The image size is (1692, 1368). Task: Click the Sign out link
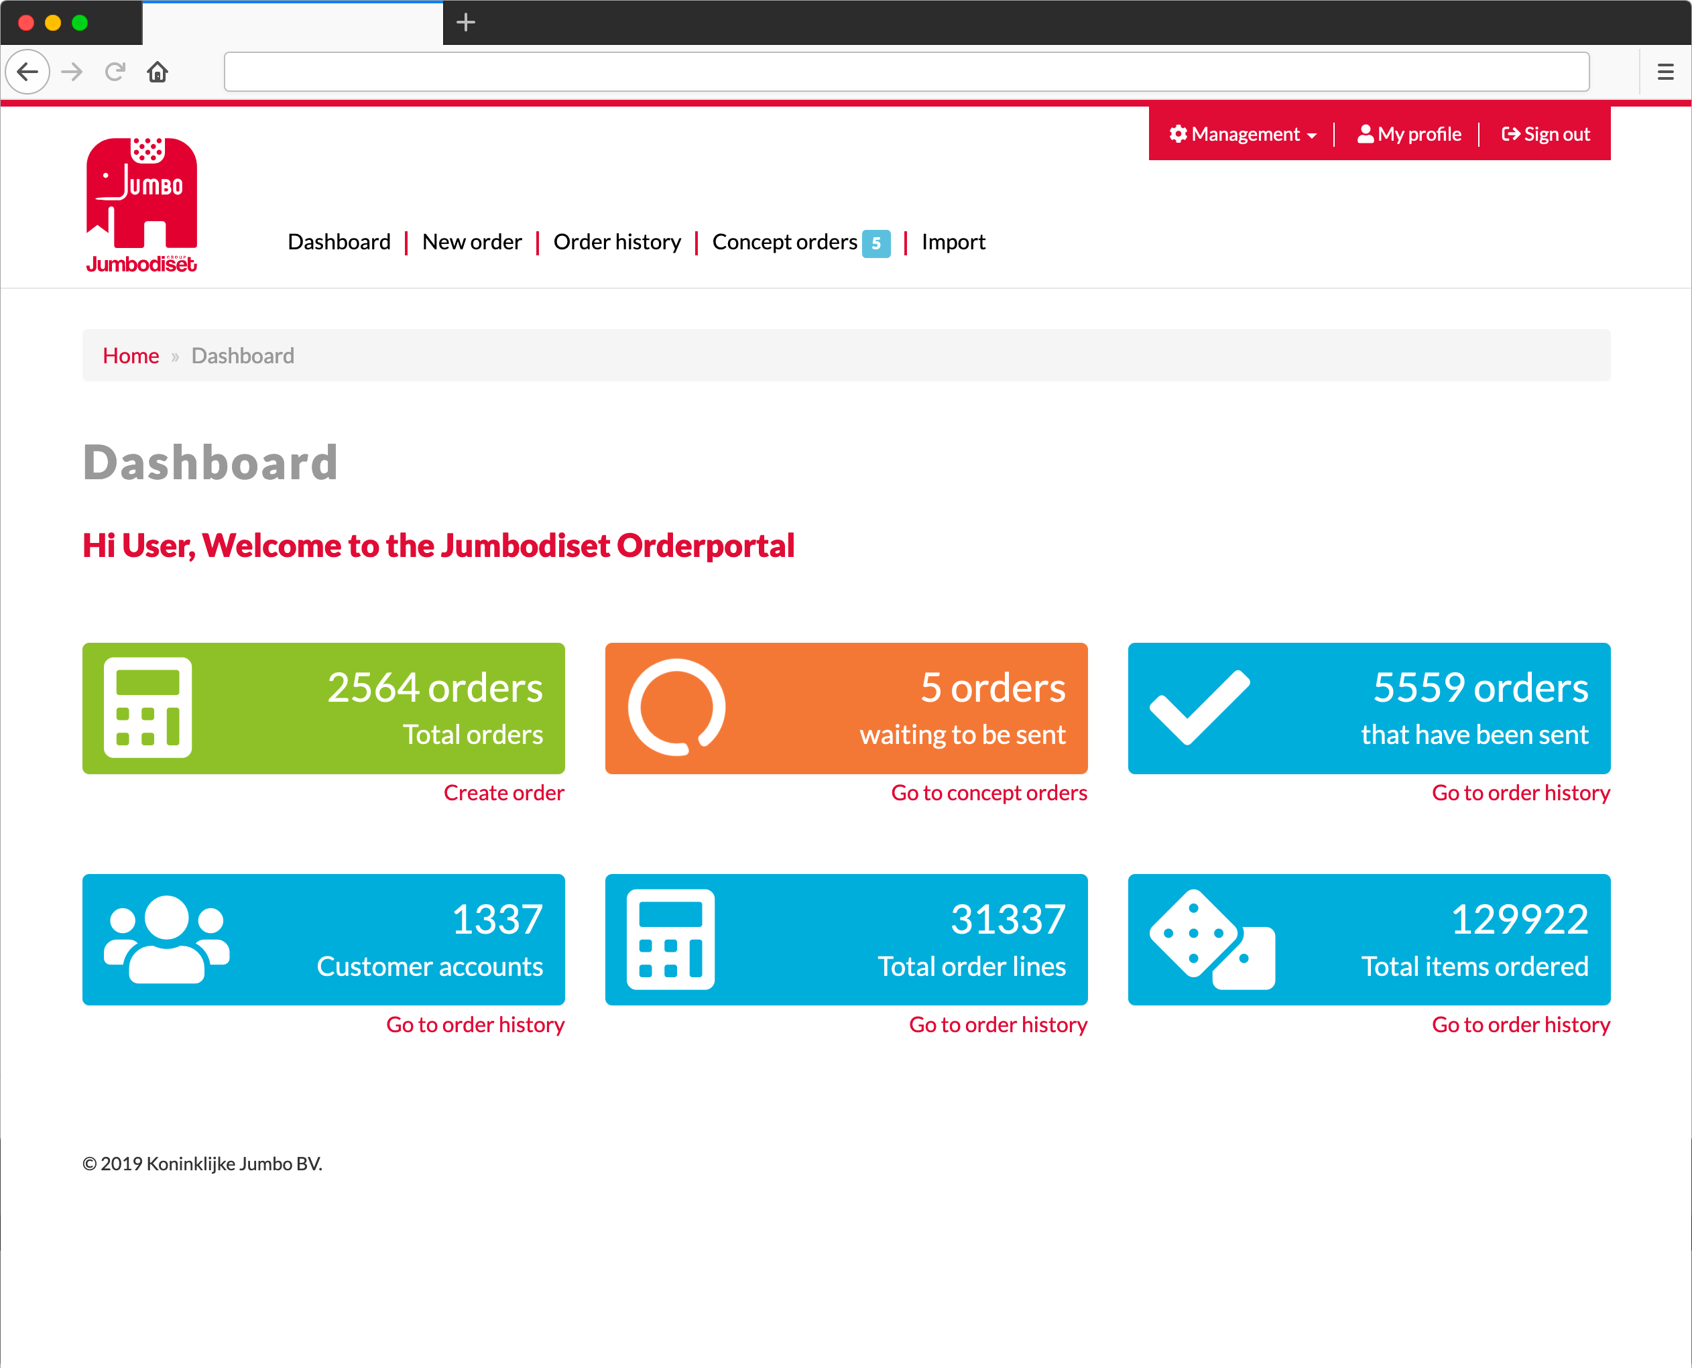pos(1545,134)
